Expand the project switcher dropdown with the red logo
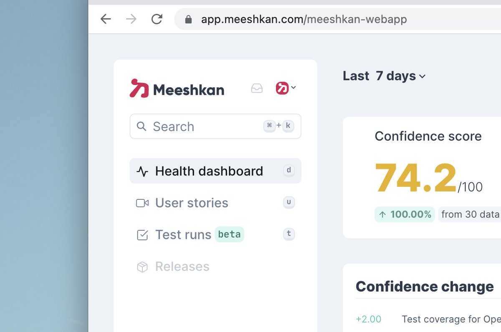 coord(286,88)
